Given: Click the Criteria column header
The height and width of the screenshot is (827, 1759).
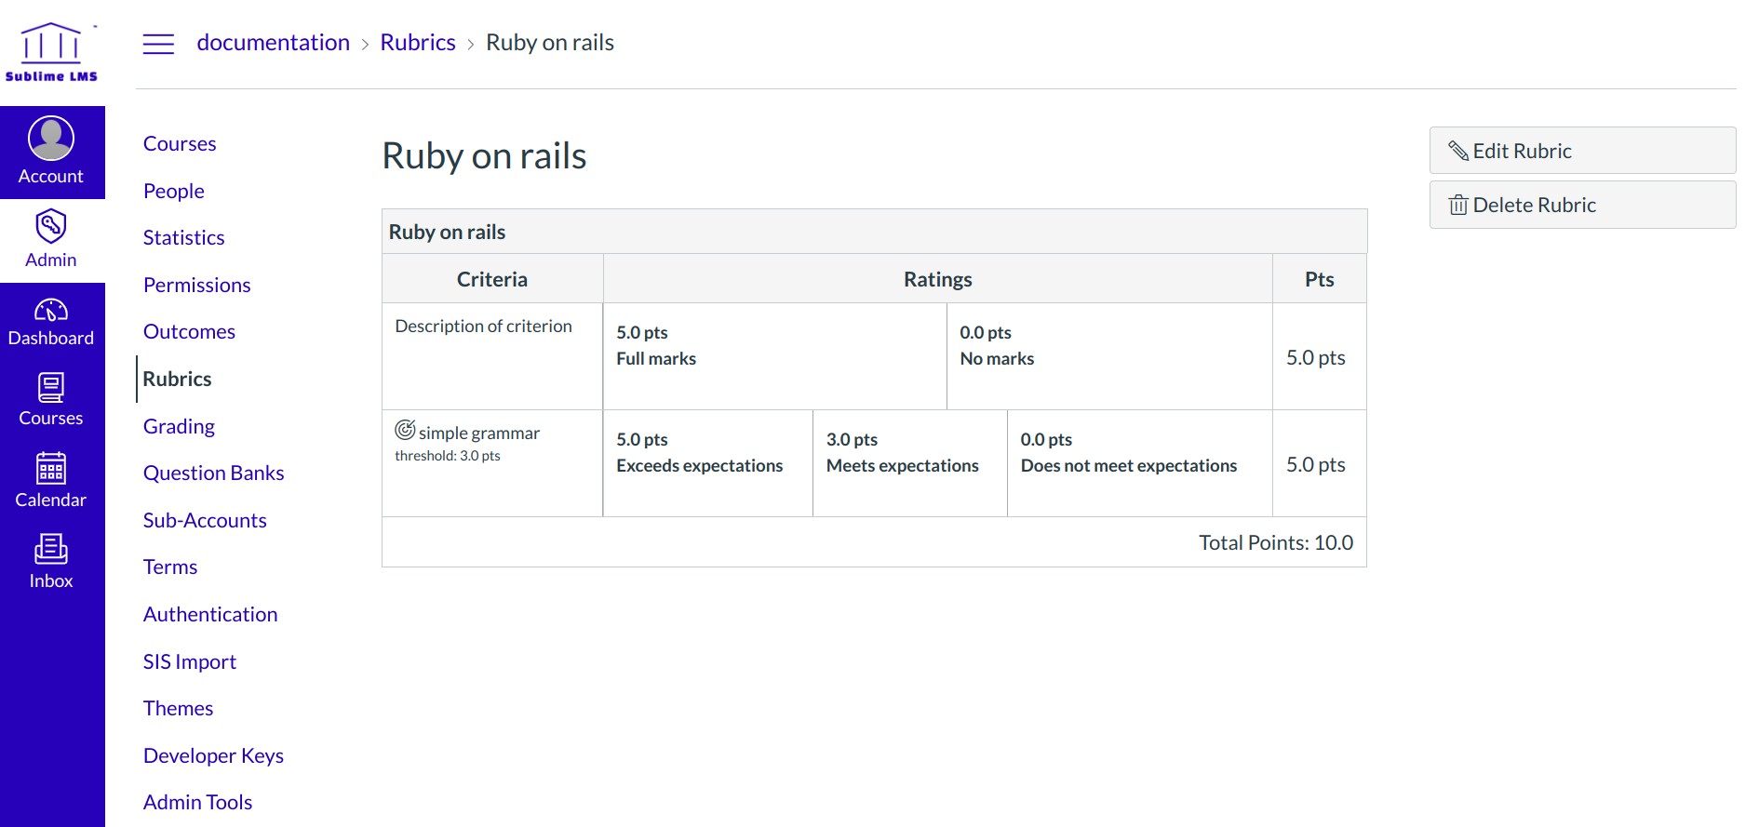Looking at the screenshot, I should [x=492, y=279].
